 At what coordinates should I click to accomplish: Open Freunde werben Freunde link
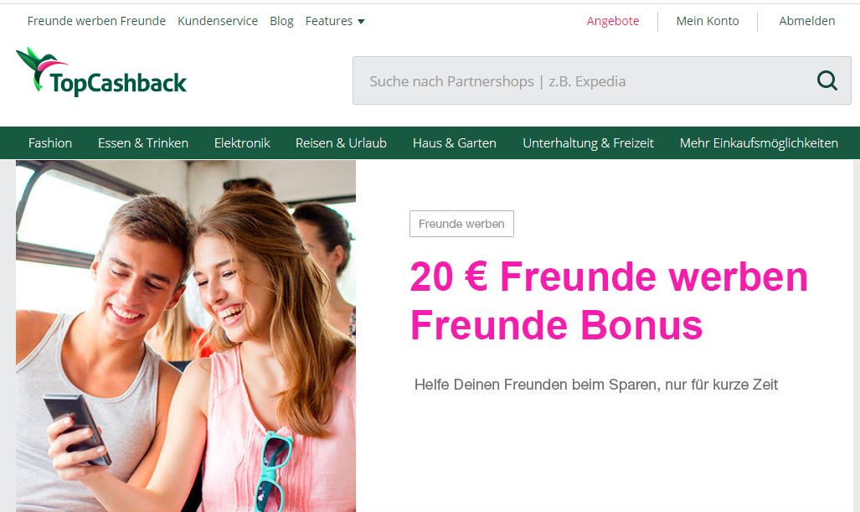pyautogui.click(x=96, y=21)
